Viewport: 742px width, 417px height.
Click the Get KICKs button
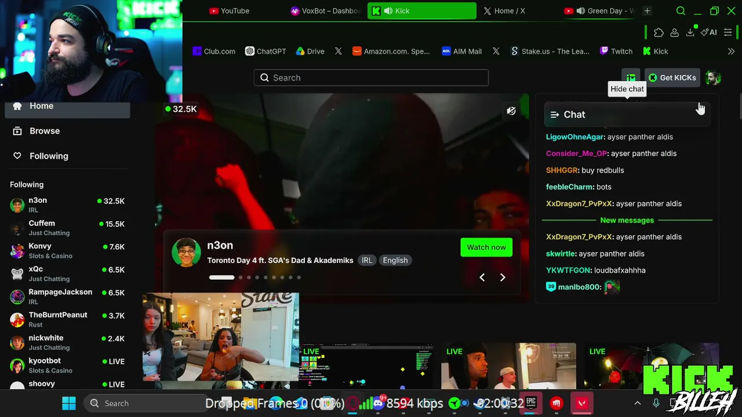[672, 78]
